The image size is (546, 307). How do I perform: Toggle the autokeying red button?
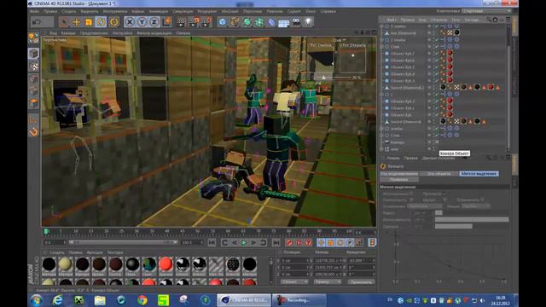(x=299, y=242)
